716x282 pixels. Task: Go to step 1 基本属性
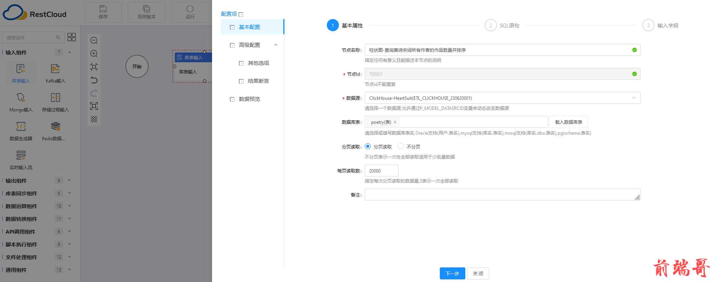point(345,25)
